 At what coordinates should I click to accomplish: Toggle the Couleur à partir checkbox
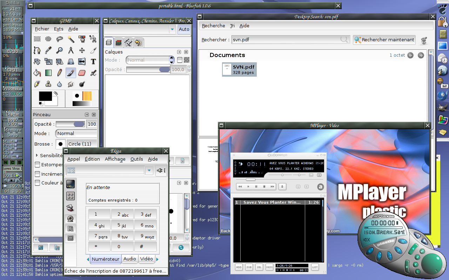(38, 183)
